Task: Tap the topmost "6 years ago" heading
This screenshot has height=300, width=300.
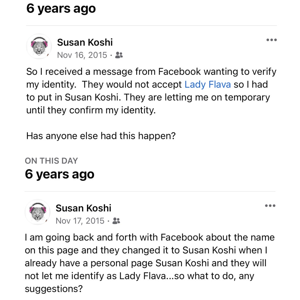Action: pyautogui.click(x=61, y=8)
